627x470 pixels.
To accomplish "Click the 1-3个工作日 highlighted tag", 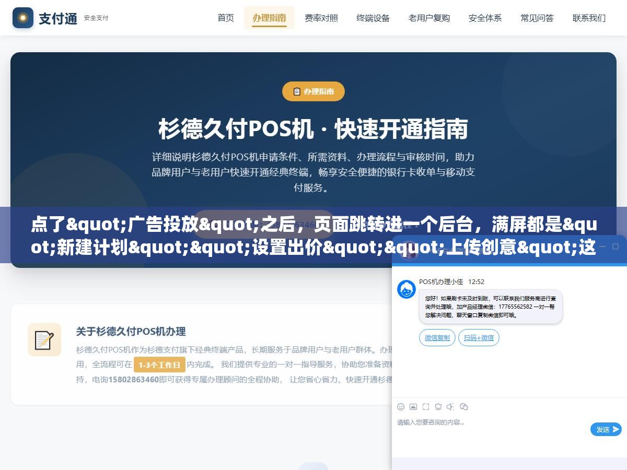I will coord(159,365).
